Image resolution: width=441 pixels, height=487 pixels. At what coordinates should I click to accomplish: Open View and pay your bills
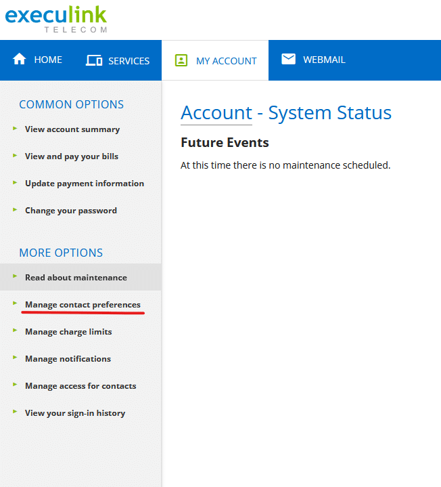click(x=72, y=156)
